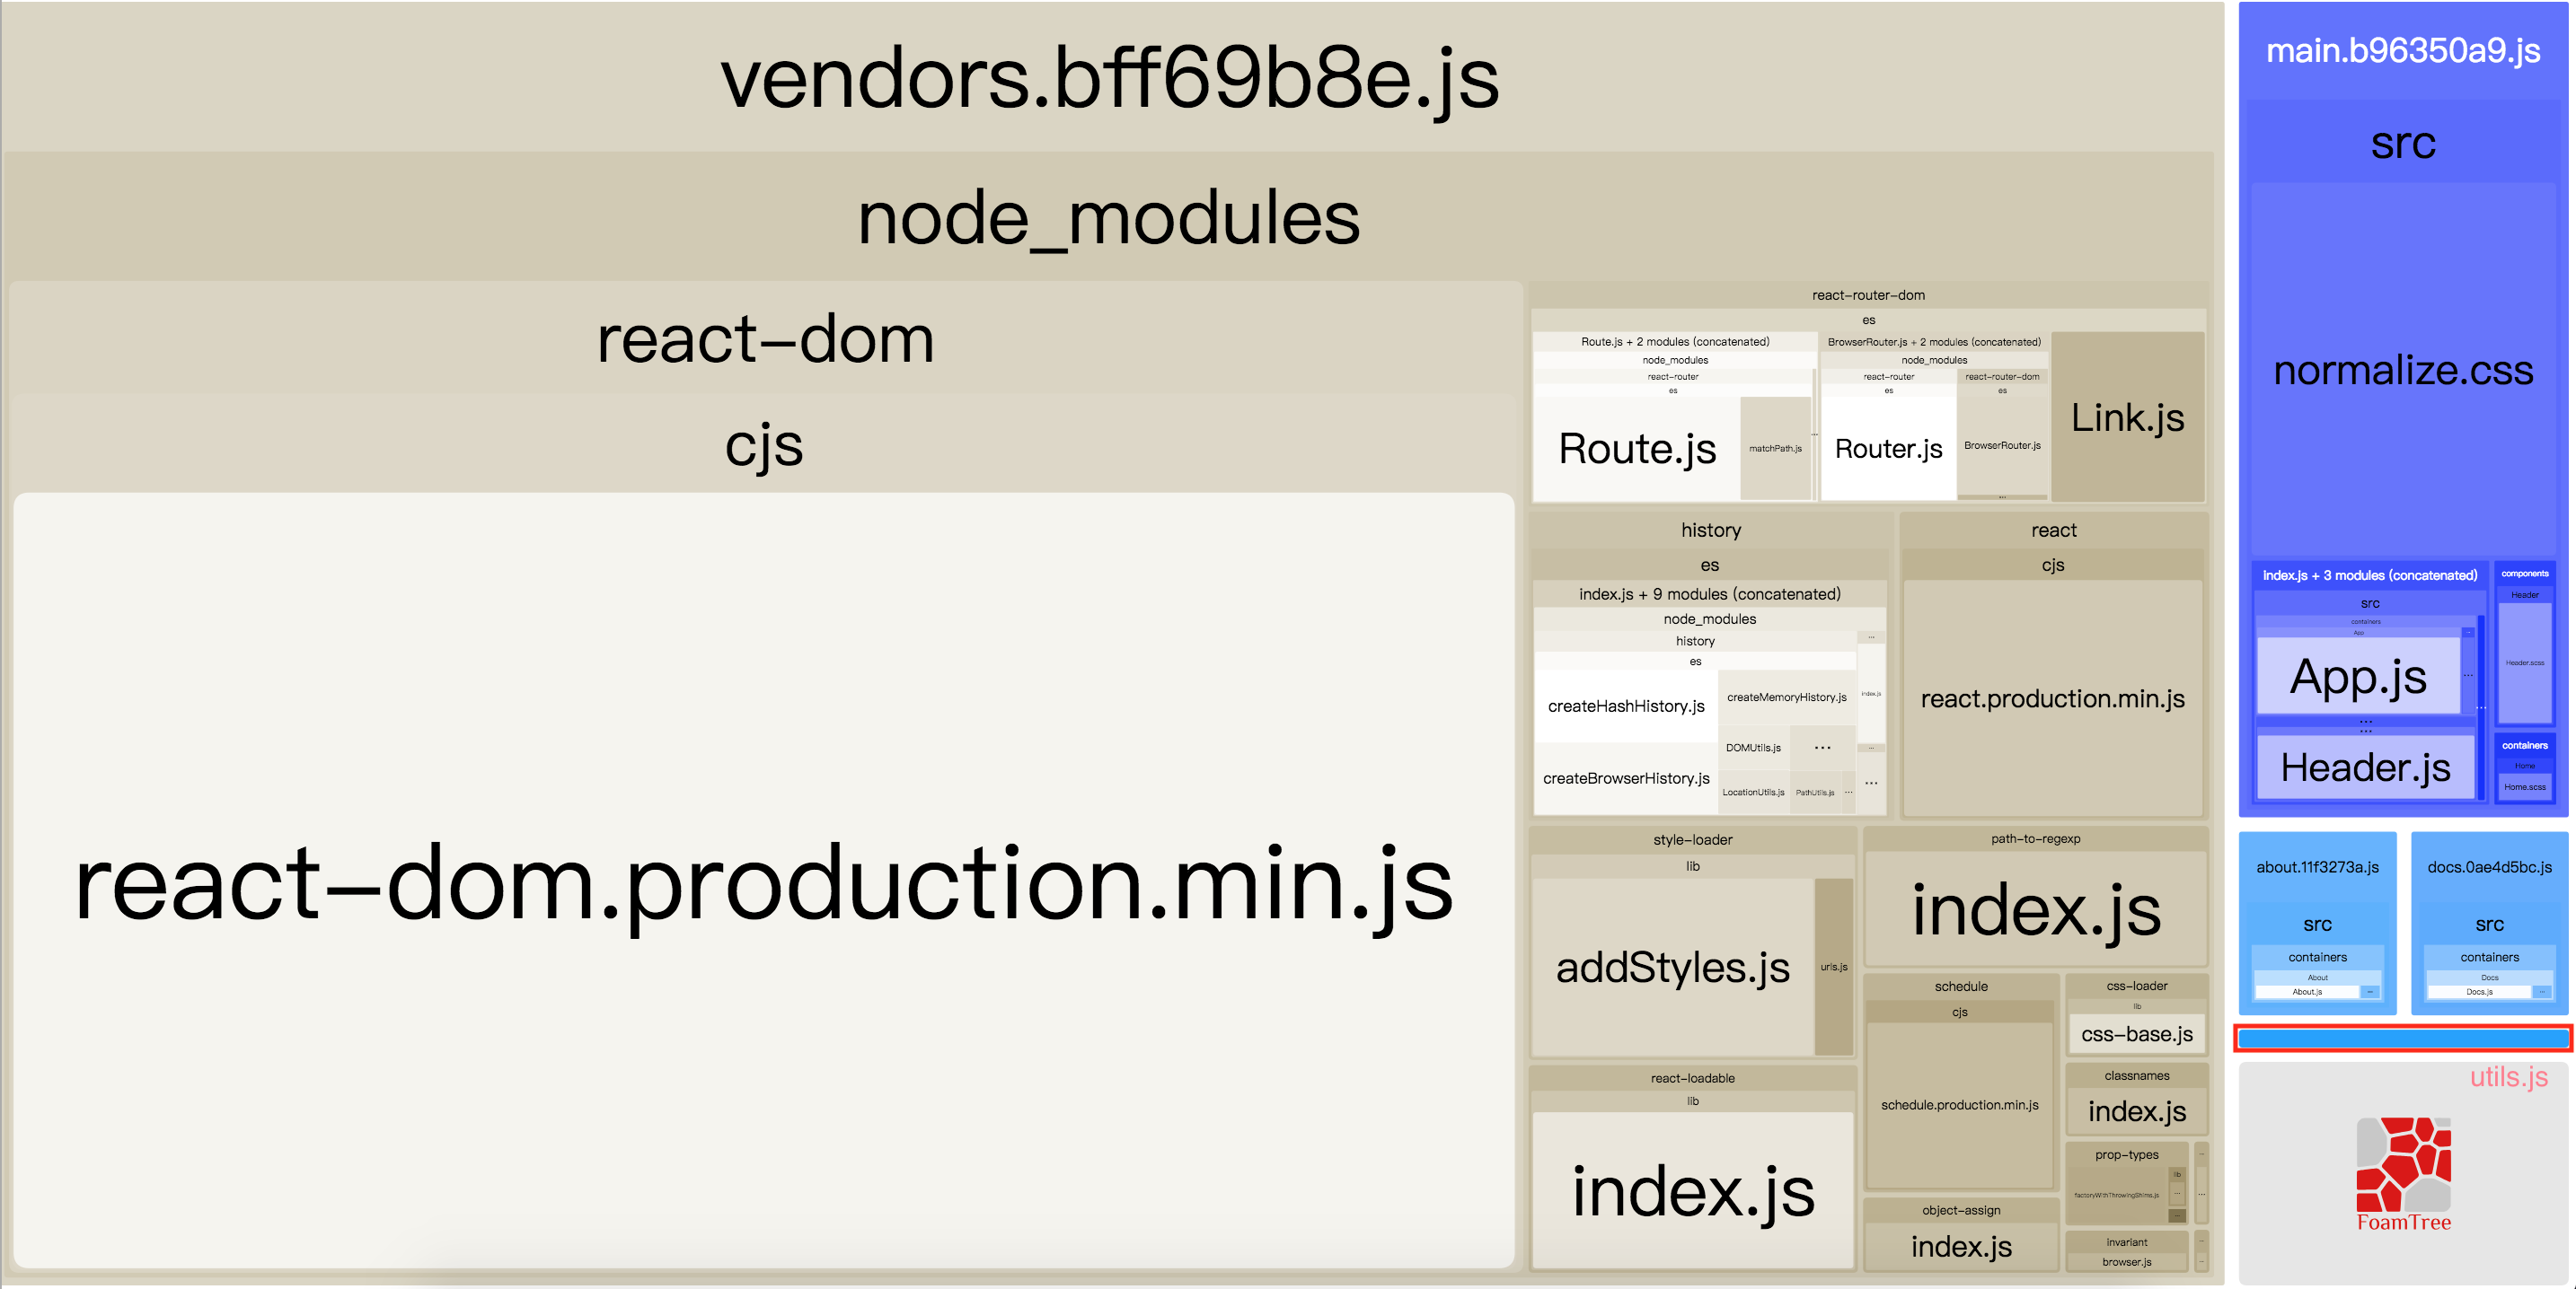Select the css-loader package header
Viewport: 2576px width, 1289px height.
pos(2136,986)
